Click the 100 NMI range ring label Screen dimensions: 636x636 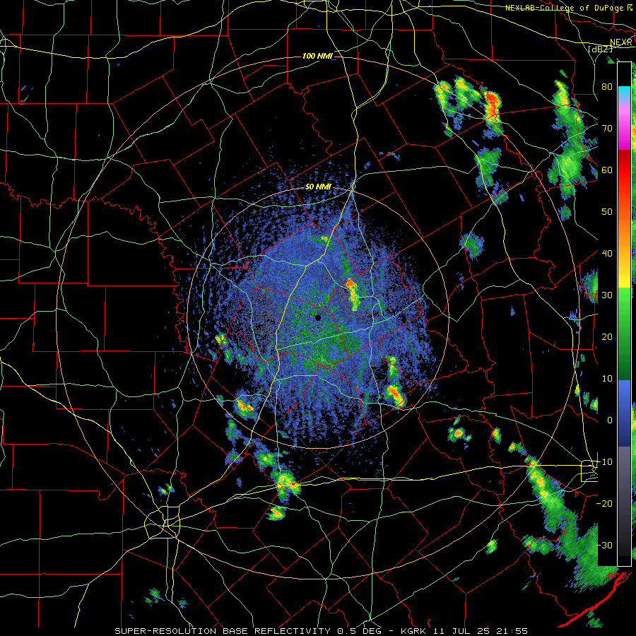pos(317,56)
